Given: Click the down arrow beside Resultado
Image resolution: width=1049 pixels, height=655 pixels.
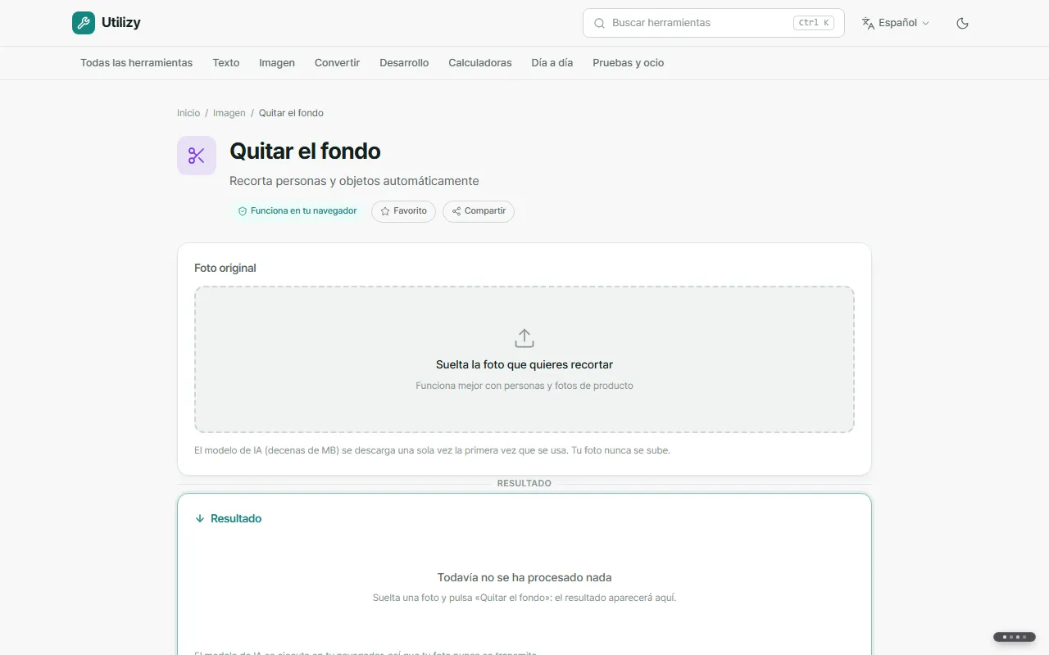Looking at the screenshot, I should [199, 519].
